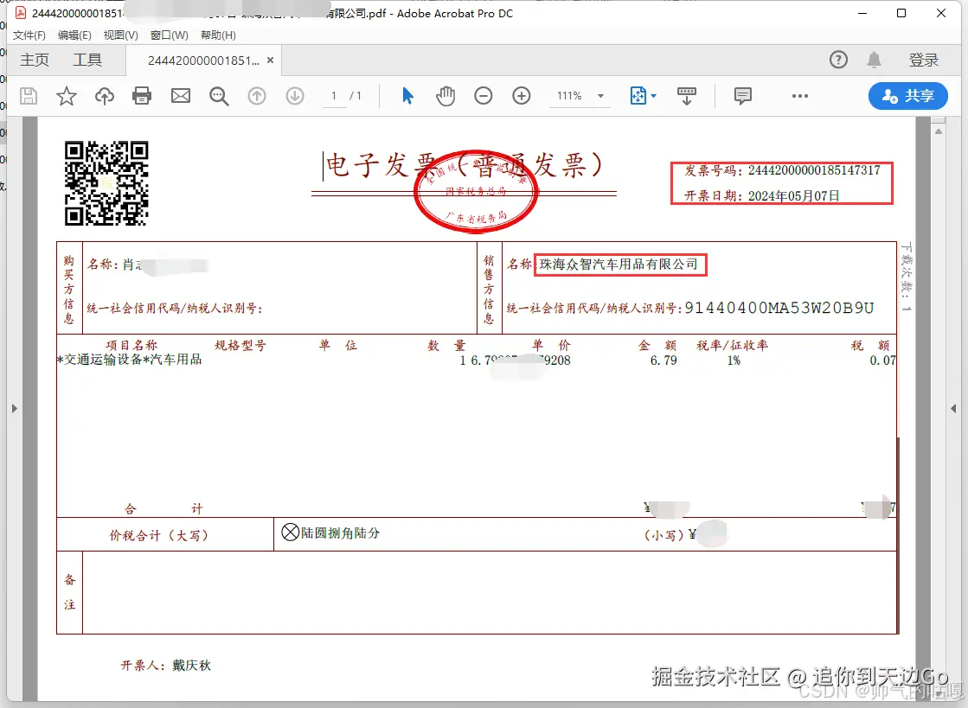Activate the selection arrow tool
Image resolution: width=968 pixels, height=708 pixels.
tap(407, 96)
